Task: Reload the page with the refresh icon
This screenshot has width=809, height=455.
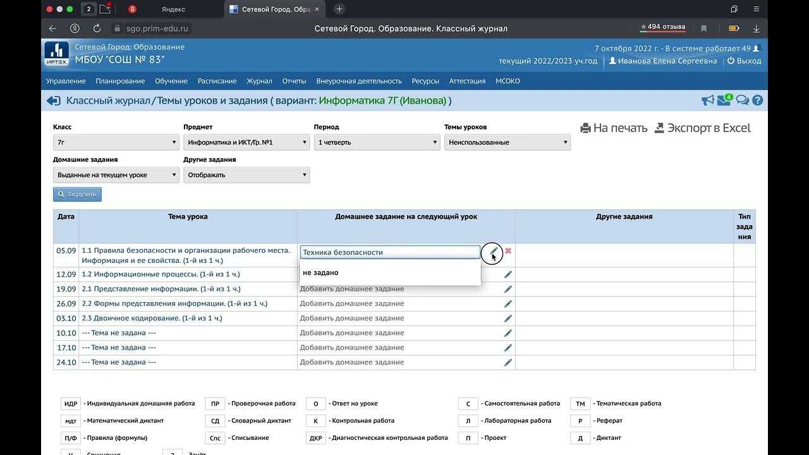Action: click(x=97, y=28)
